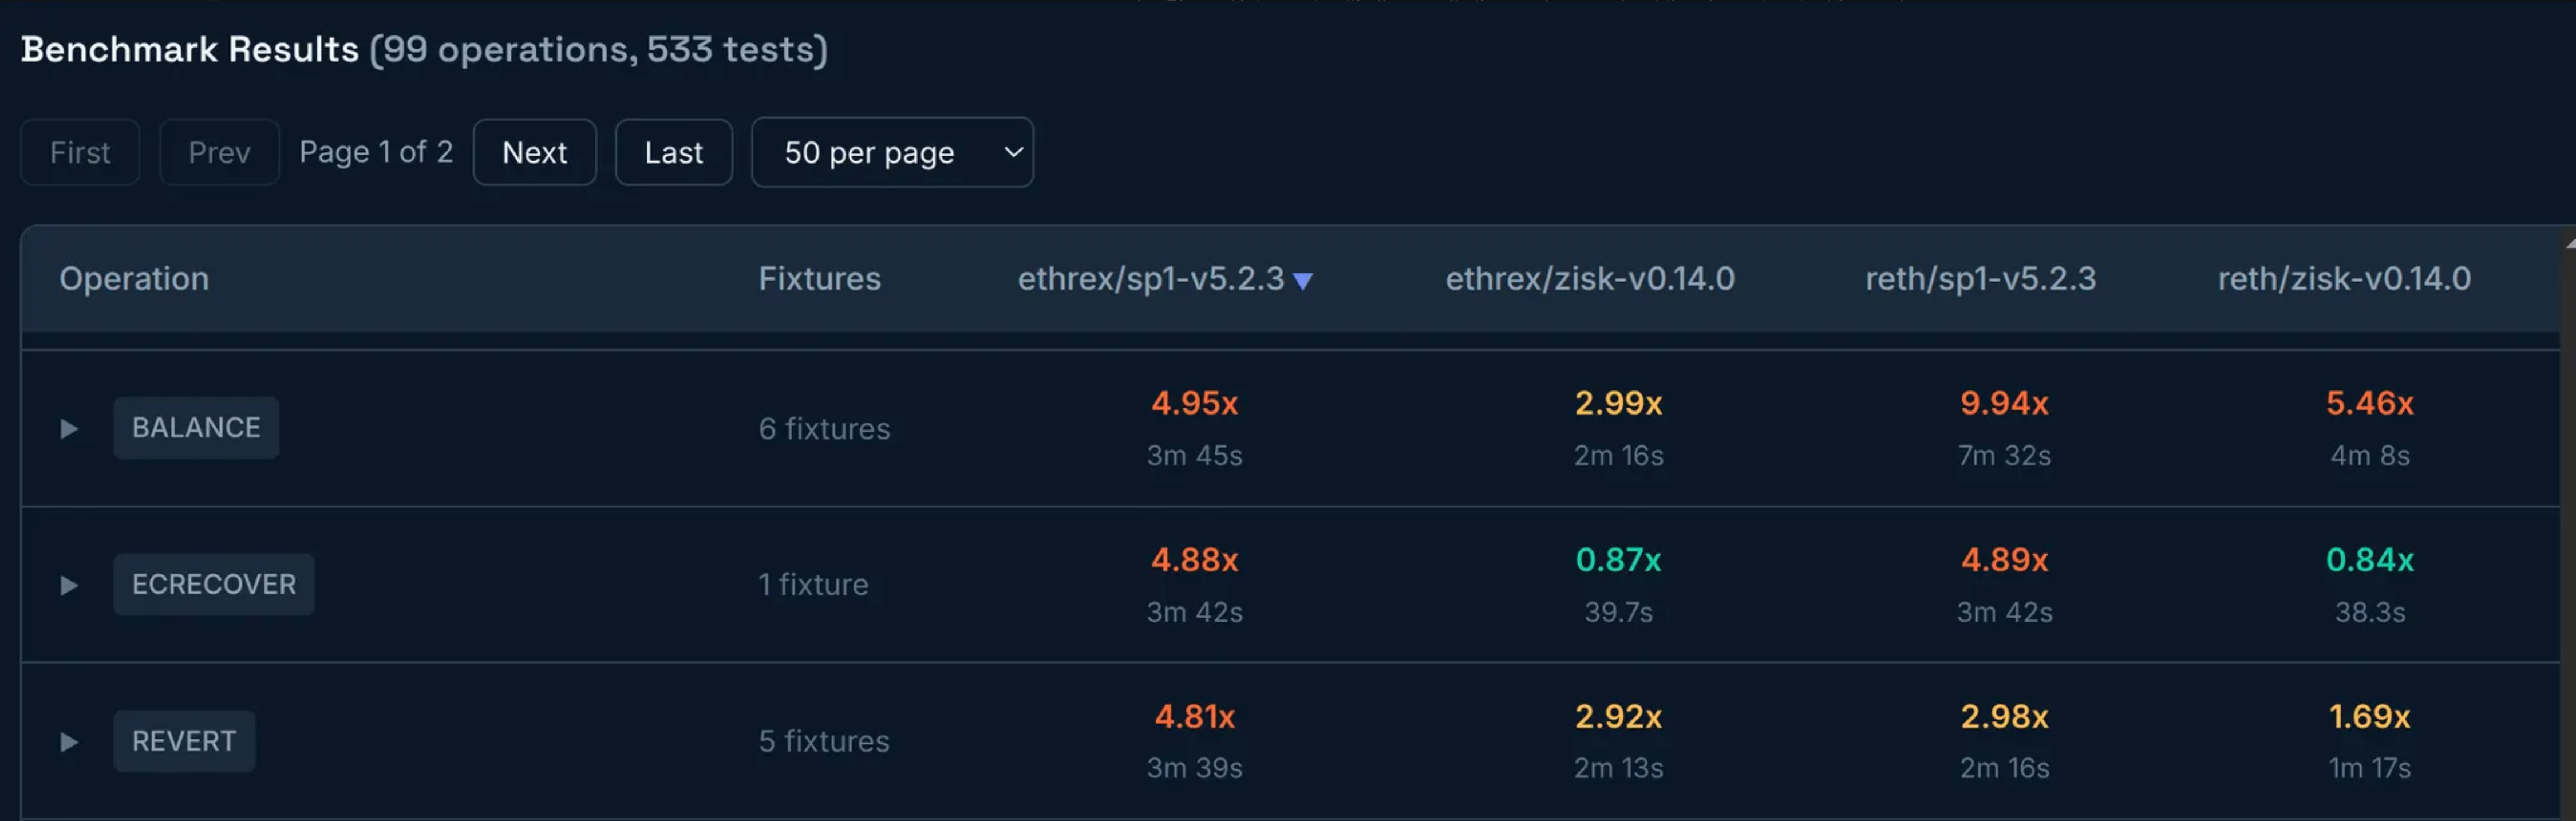Sort by reth/sp1-v5.2.3 column

pyautogui.click(x=1980, y=279)
